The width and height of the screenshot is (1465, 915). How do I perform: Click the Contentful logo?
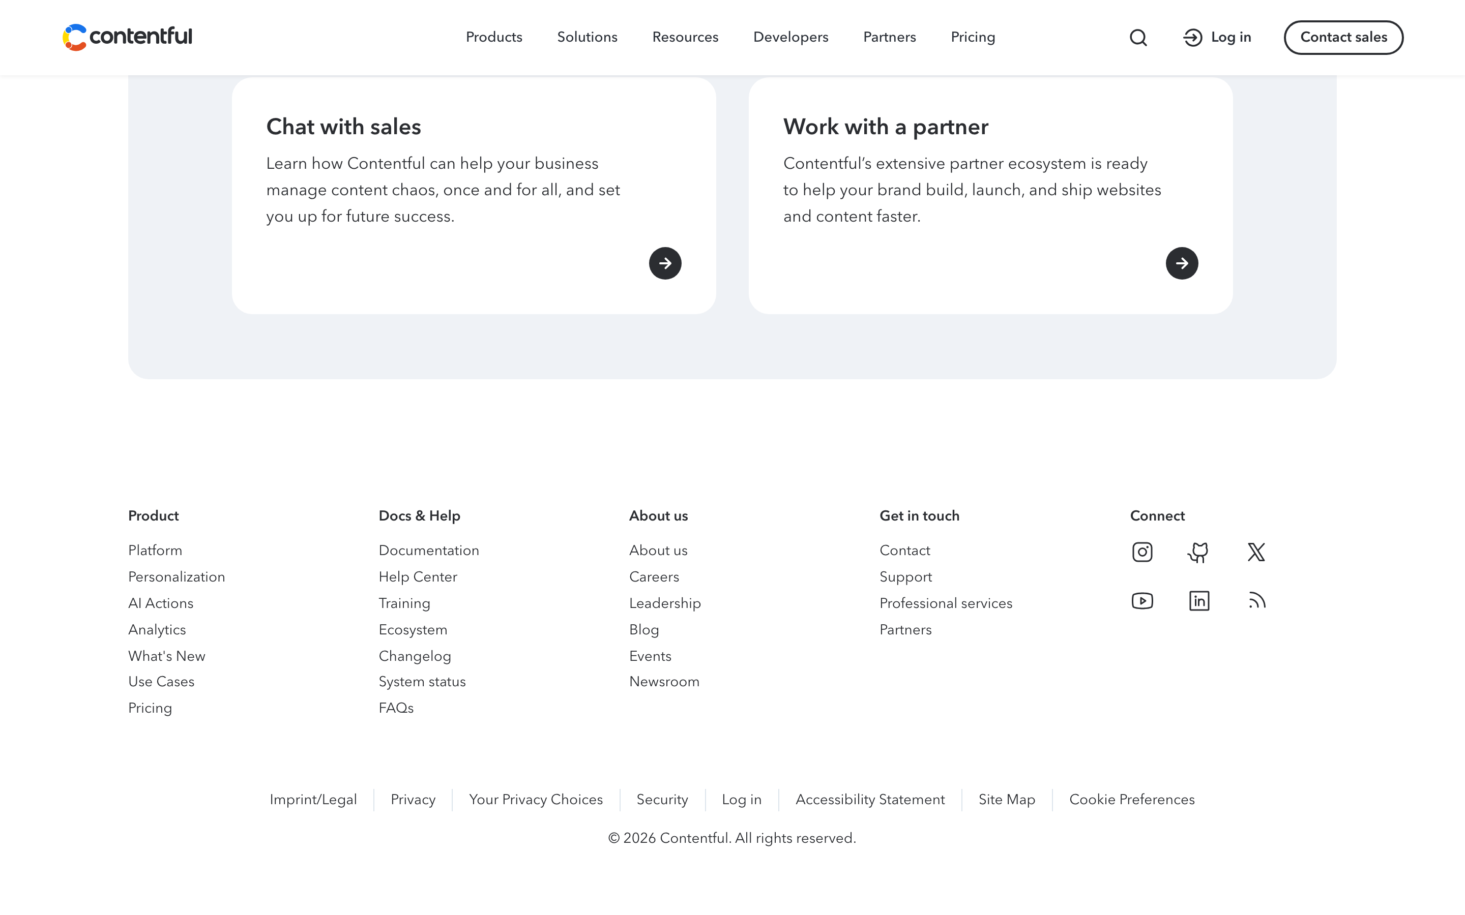tap(127, 37)
